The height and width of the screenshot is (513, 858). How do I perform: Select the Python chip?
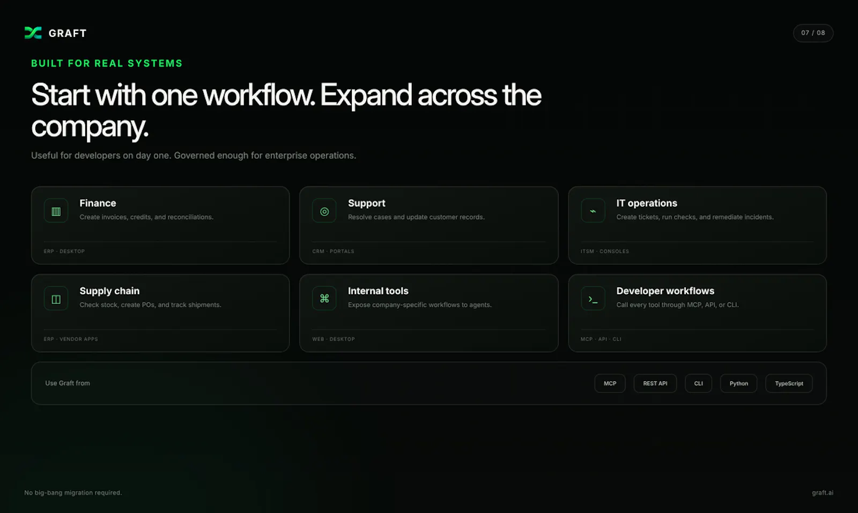(738, 383)
